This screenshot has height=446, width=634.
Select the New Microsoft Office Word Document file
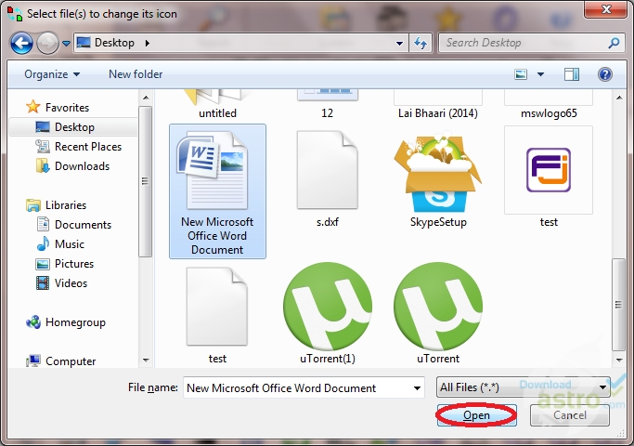coord(217,191)
